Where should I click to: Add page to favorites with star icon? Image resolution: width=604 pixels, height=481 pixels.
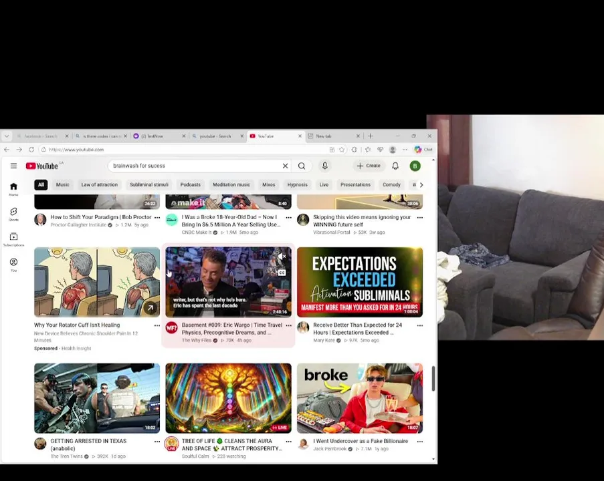pyautogui.click(x=342, y=150)
